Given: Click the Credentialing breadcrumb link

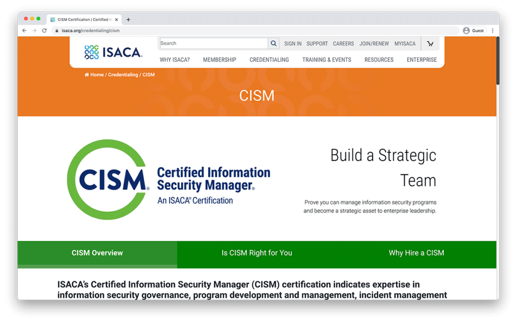Looking at the screenshot, I should click(x=123, y=75).
